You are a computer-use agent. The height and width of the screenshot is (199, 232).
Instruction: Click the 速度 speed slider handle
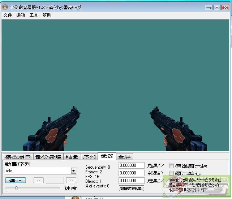(x=16, y=188)
